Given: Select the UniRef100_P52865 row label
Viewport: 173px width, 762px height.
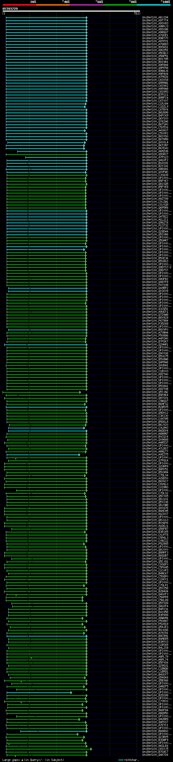Looking at the screenshot, I should 155,544.
